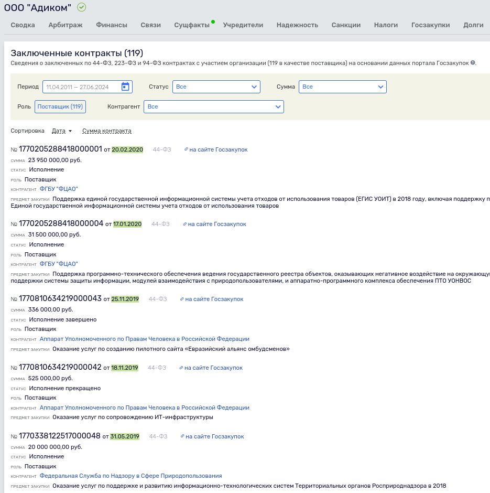
Task: Click the link icon for contract 1770810634219000042
Action: coord(181,368)
